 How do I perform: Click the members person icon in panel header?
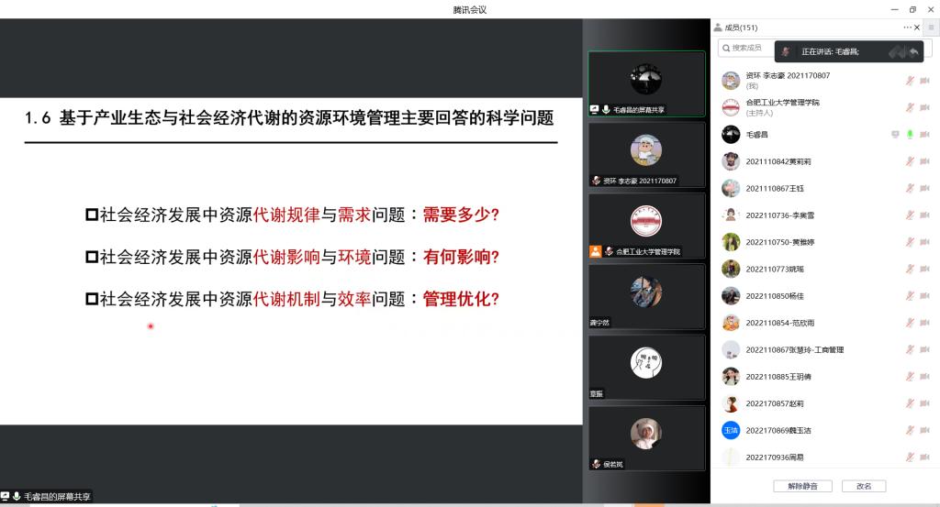click(719, 28)
